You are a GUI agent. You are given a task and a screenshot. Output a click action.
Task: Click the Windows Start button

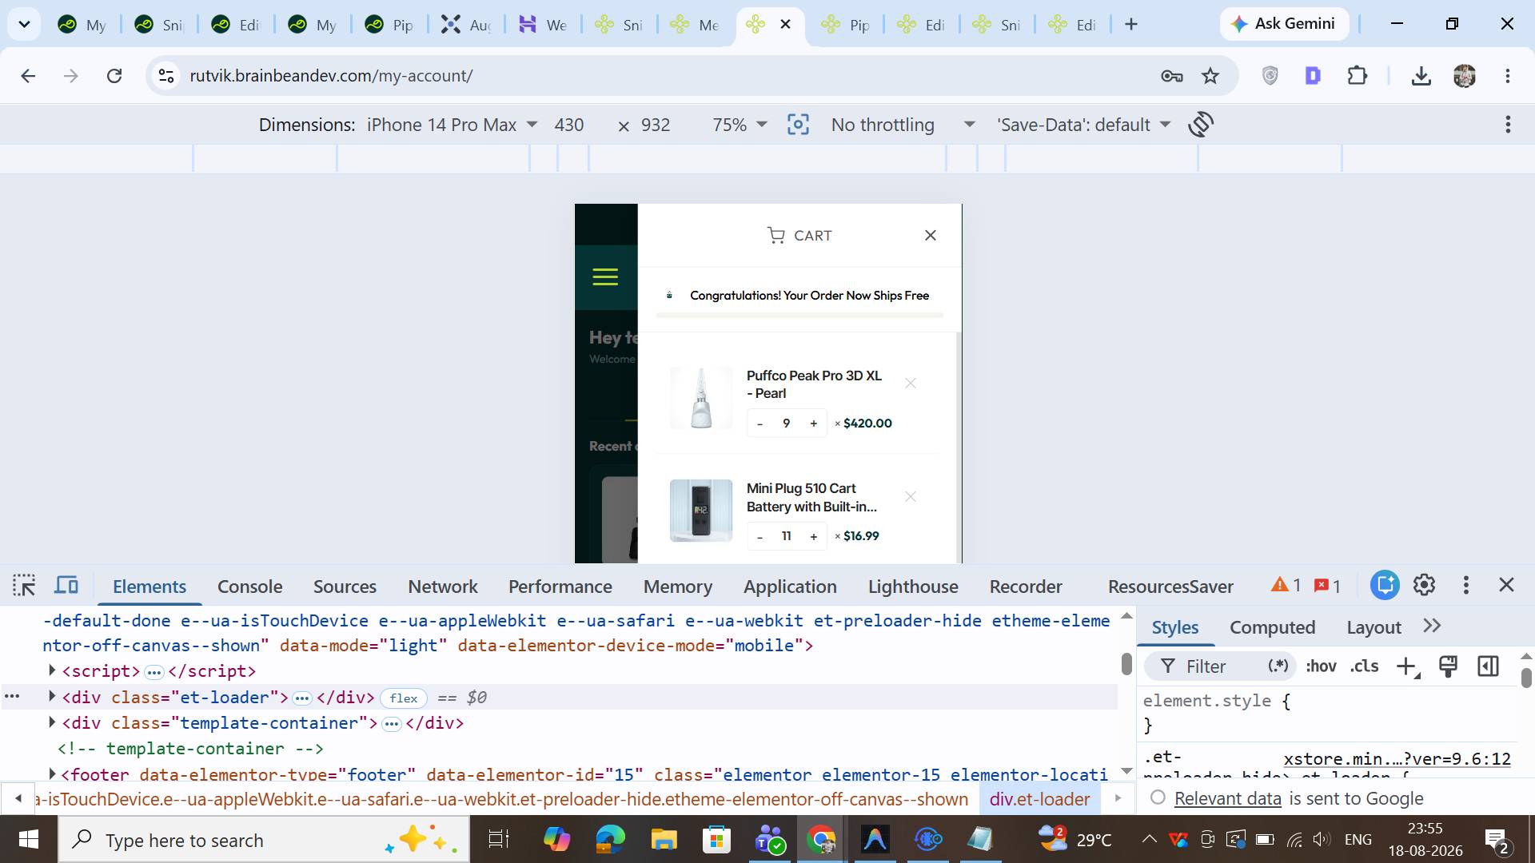pyautogui.click(x=29, y=840)
